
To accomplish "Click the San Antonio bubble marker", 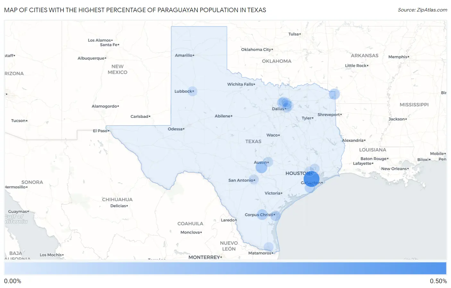I will tap(254, 179).
